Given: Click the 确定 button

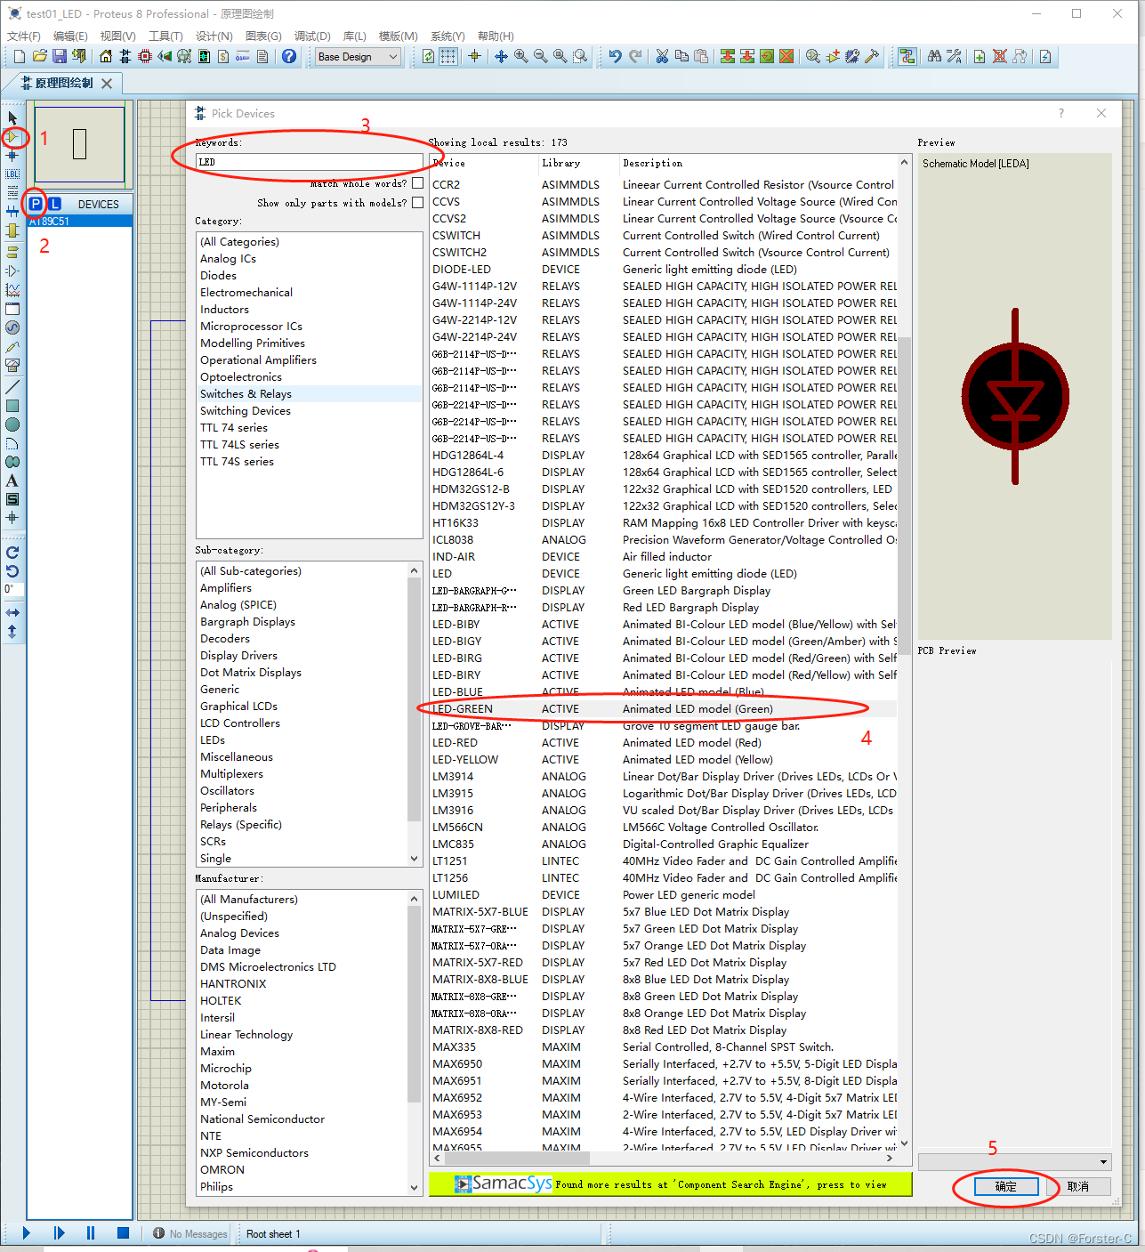Looking at the screenshot, I should pos(1005,1186).
